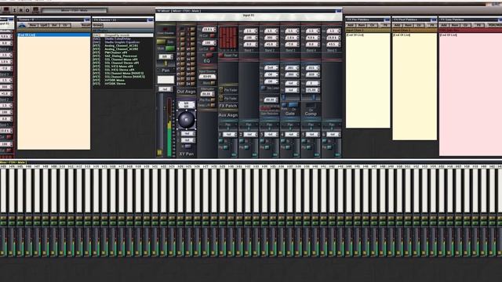The width and height of the screenshot is (502, 282).
Task: Click the R toolbar icon at top
Action: coord(21,10)
